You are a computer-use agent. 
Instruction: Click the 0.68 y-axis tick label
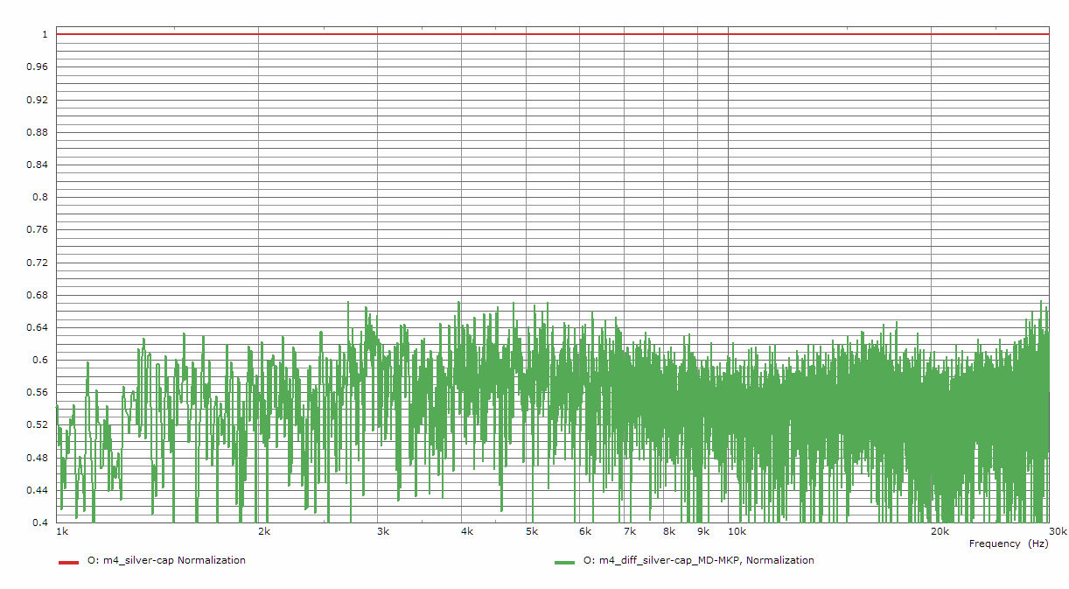38,295
